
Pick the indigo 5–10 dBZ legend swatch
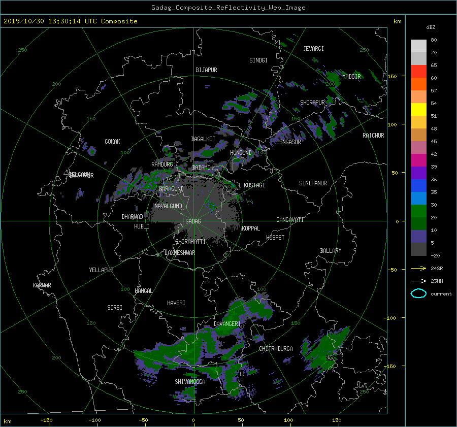tap(418, 237)
